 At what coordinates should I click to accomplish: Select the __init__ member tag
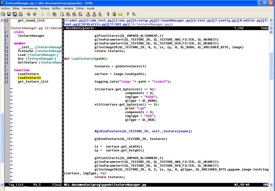tap(40, 47)
